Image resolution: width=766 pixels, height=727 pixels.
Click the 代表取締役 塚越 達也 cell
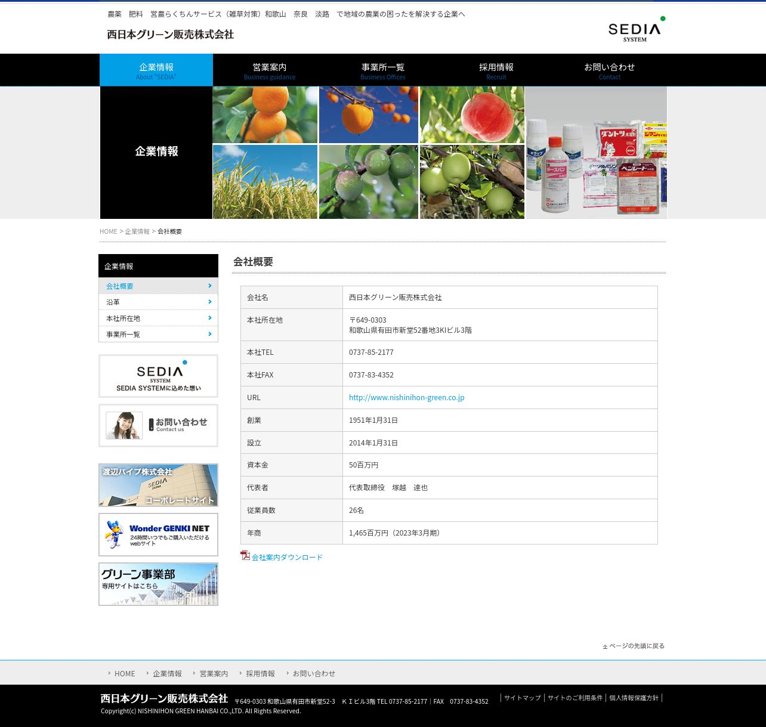click(x=500, y=487)
